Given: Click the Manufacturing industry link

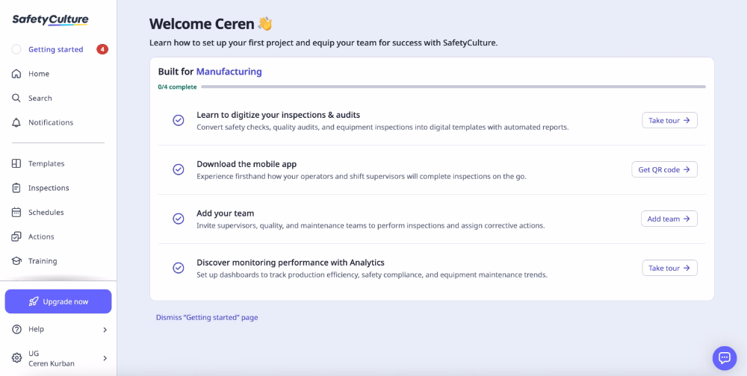Looking at the screenshot, I should point(229,72).
